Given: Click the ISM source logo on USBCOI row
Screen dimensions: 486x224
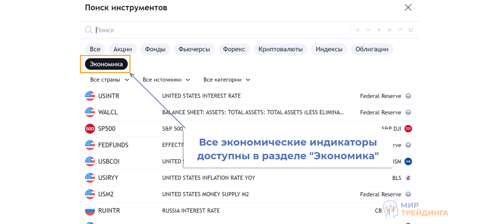Looking at the screenshot, I should pyautogui.click(x=408, y=161).
